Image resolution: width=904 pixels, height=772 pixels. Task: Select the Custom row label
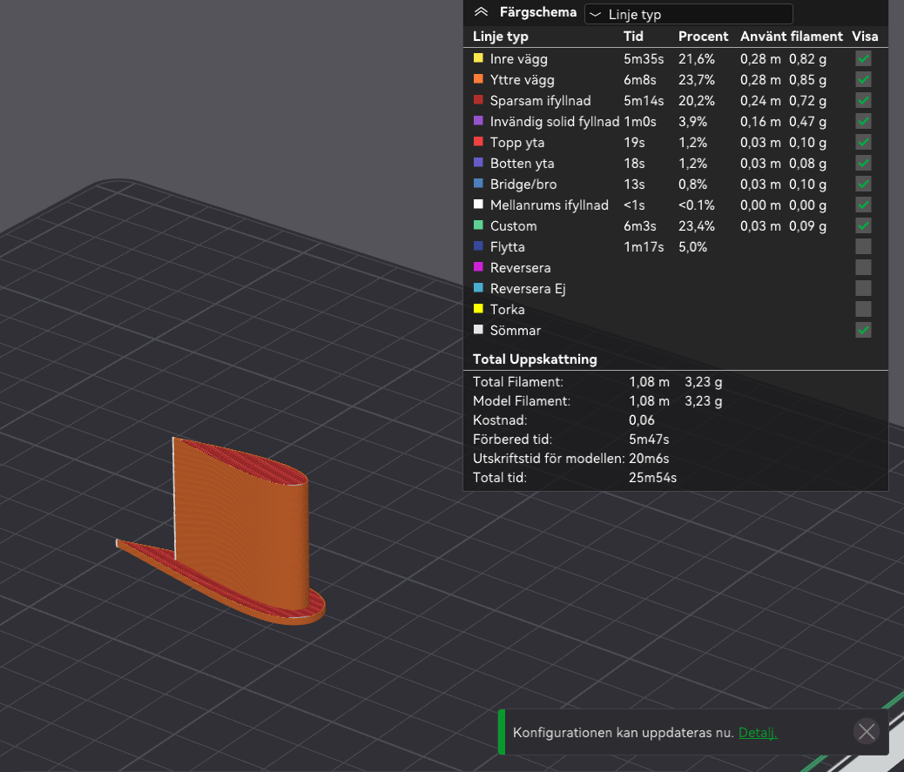click(513, 225)
